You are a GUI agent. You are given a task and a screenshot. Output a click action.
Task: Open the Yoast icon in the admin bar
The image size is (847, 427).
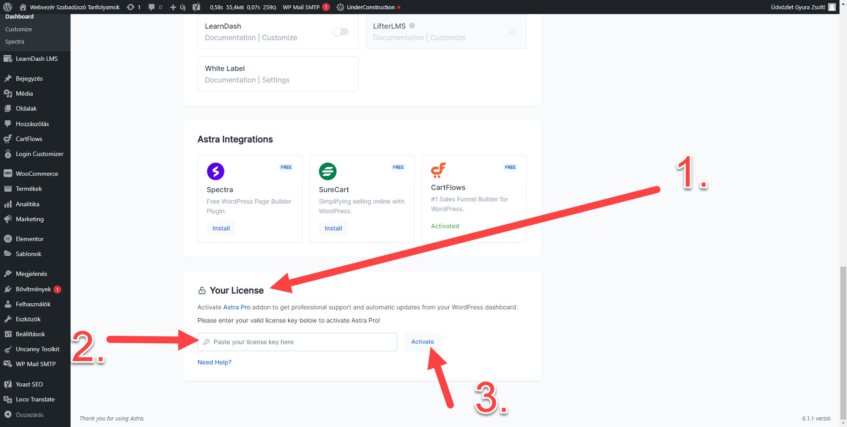(x=196, y=7)
